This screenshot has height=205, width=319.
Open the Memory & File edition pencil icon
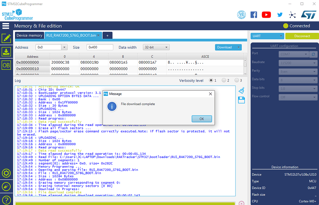pyautogui.click(x=6, y=38)
